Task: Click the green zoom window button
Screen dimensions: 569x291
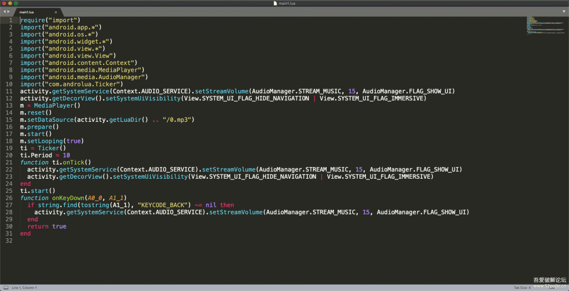Action: (16, 3)
